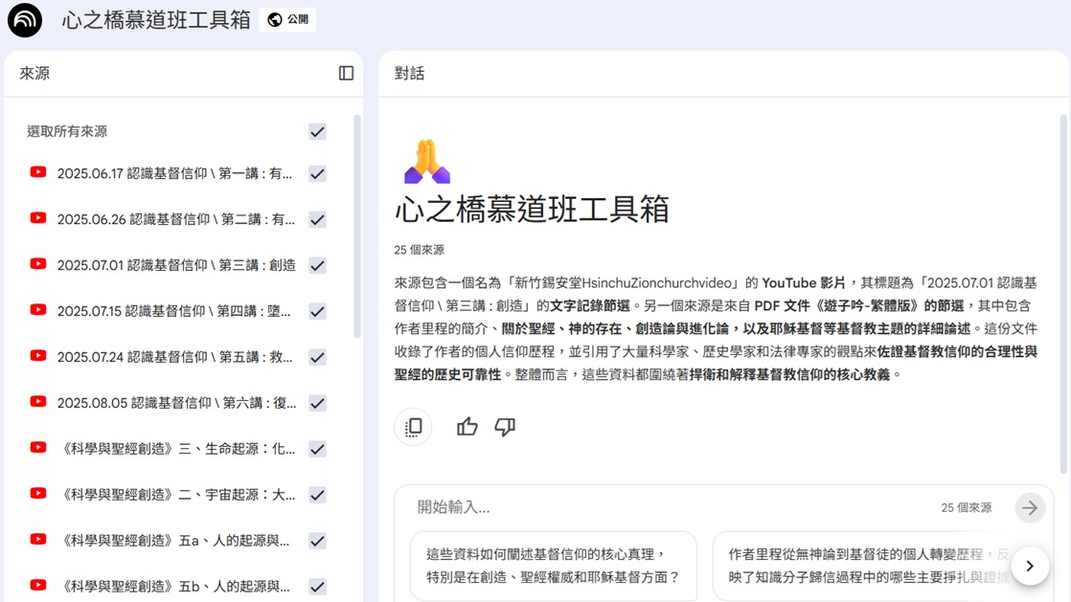The image size is (1071, 602).
Task: Uncheck the 2025.07.24 第五講 source checkbox
Action: pyautogui.click(x=317, y=358)
